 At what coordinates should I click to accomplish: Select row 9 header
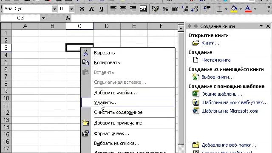pos(6,91)
